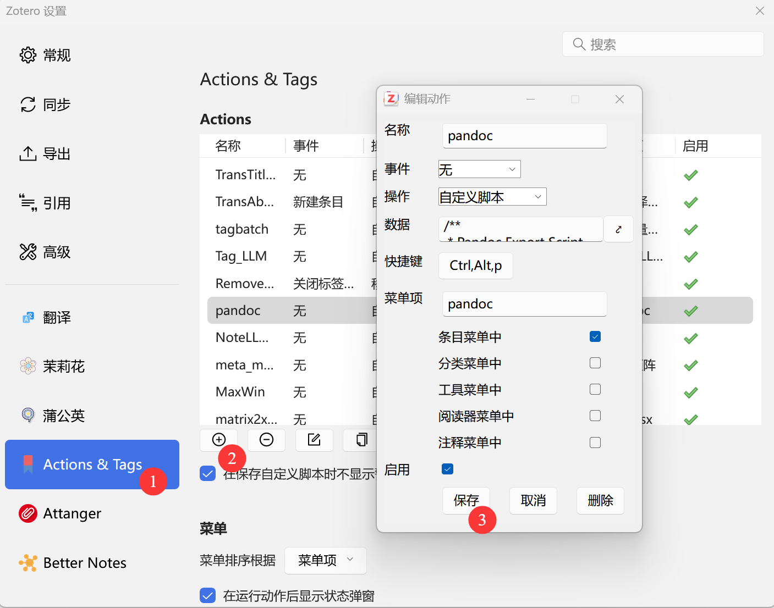Toggle the 启用 checkbox in edit dialog
Screen dimensions: 774x608
(448, 469)
